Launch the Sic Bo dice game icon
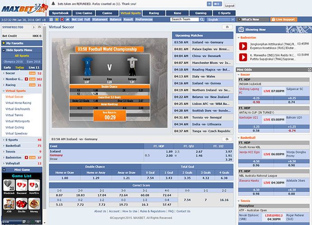This screenshot has height=225, width=312. (x=22, y=203)
